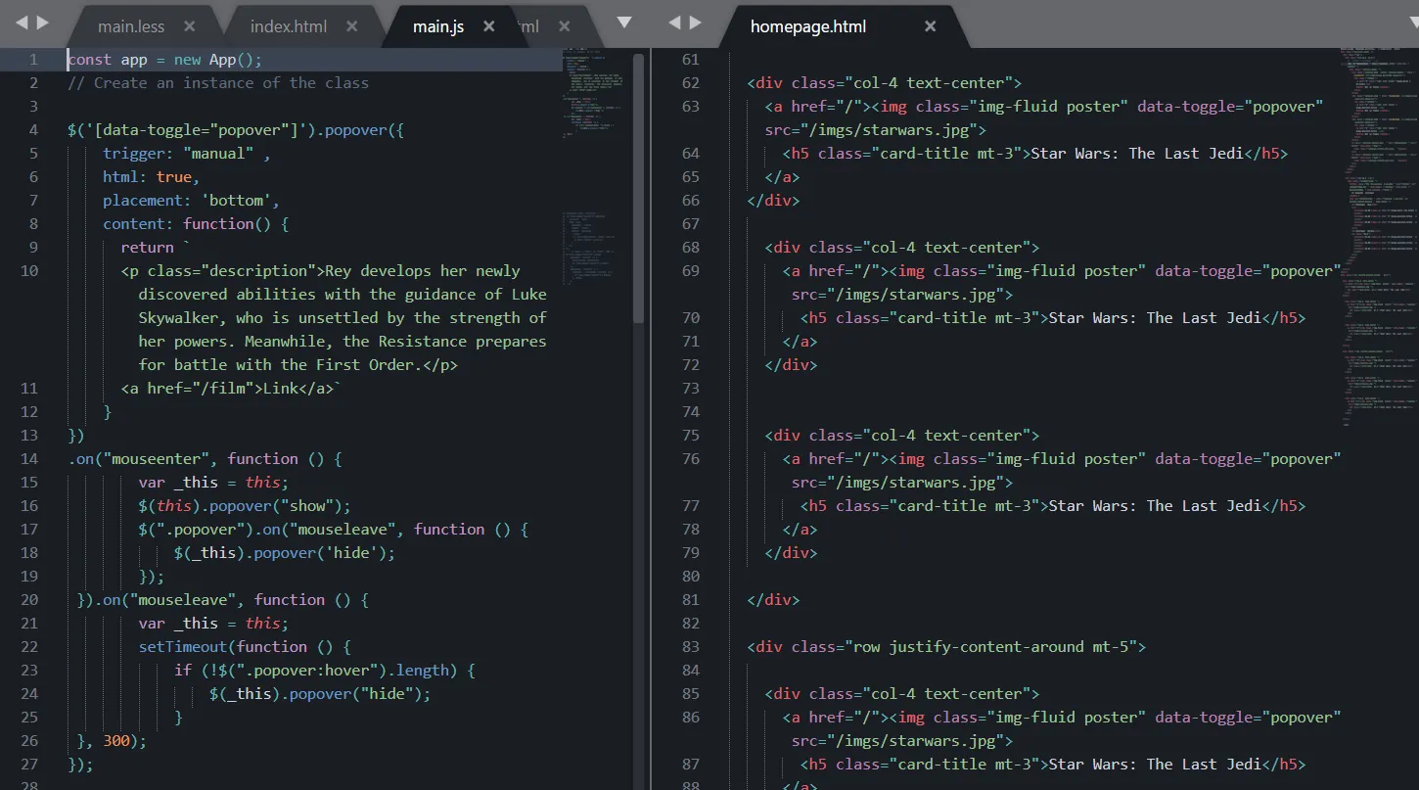Close the homepage.html tab
The image size is (1419, 790).
pos(931,26)
